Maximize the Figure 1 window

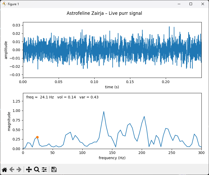click(191, 4)
